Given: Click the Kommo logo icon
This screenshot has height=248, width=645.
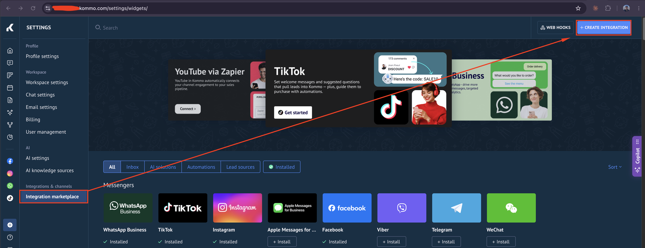Looking at the screenshot, I should click(10, 27).
